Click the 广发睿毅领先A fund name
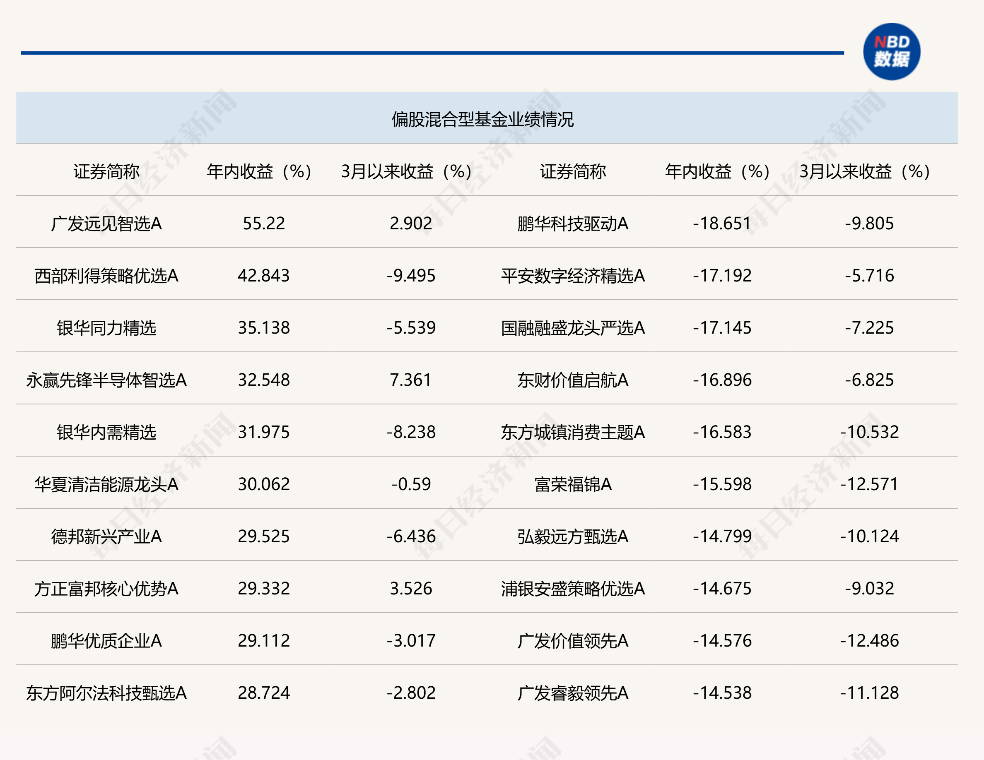 [573, 693]
